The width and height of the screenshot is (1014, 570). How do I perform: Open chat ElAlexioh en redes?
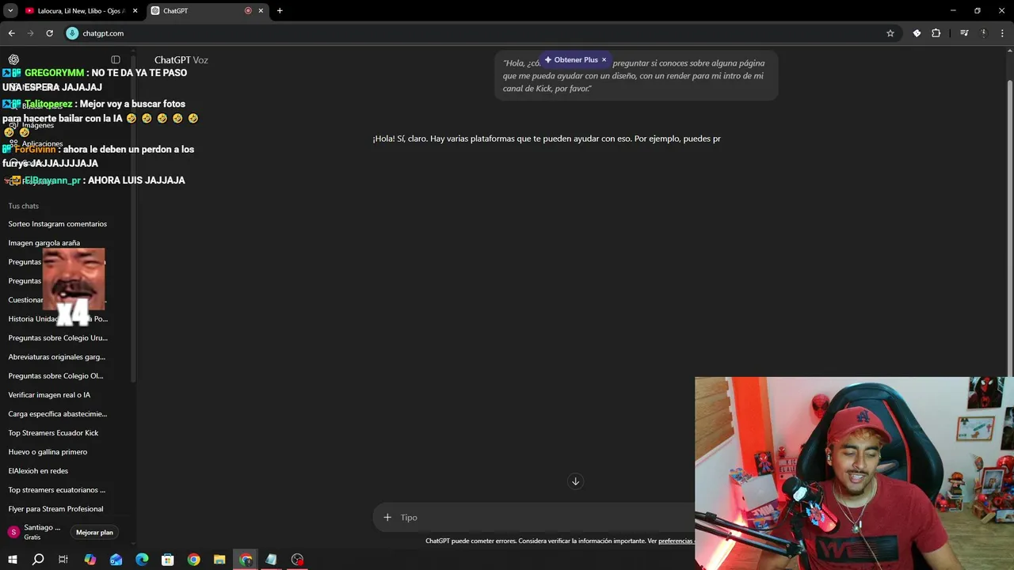(38, 471)
